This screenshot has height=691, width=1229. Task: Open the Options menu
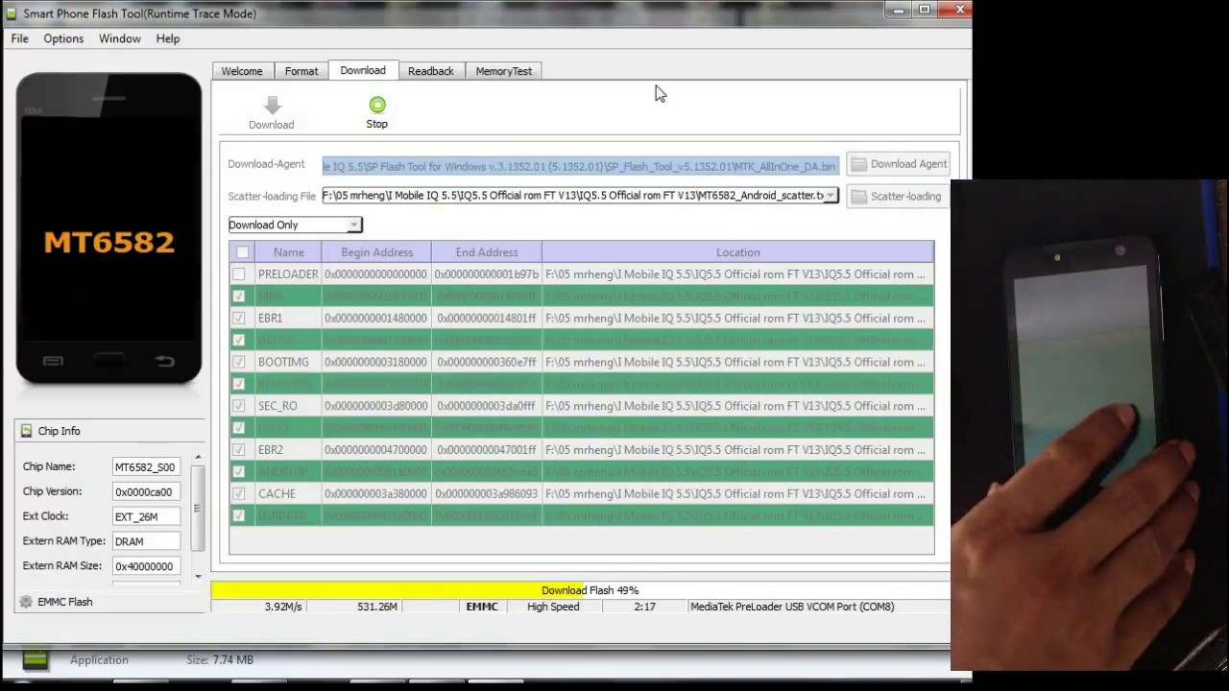tap(63, 38)
